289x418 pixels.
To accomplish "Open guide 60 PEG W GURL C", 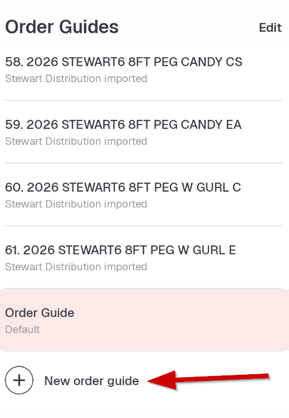I will pos(144,195).
